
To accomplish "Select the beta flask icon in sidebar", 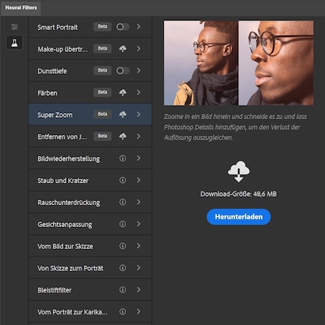I will (x=14, y=42).
